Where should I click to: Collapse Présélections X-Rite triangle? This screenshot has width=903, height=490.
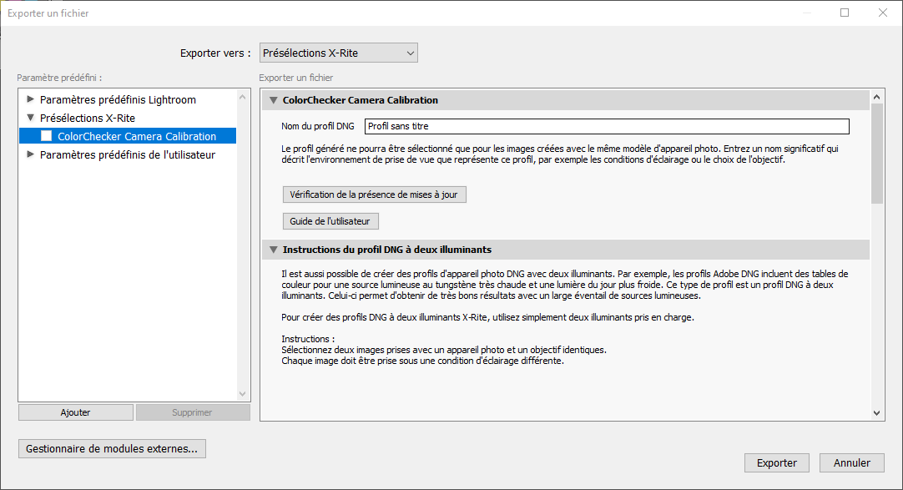pos(31,118)
